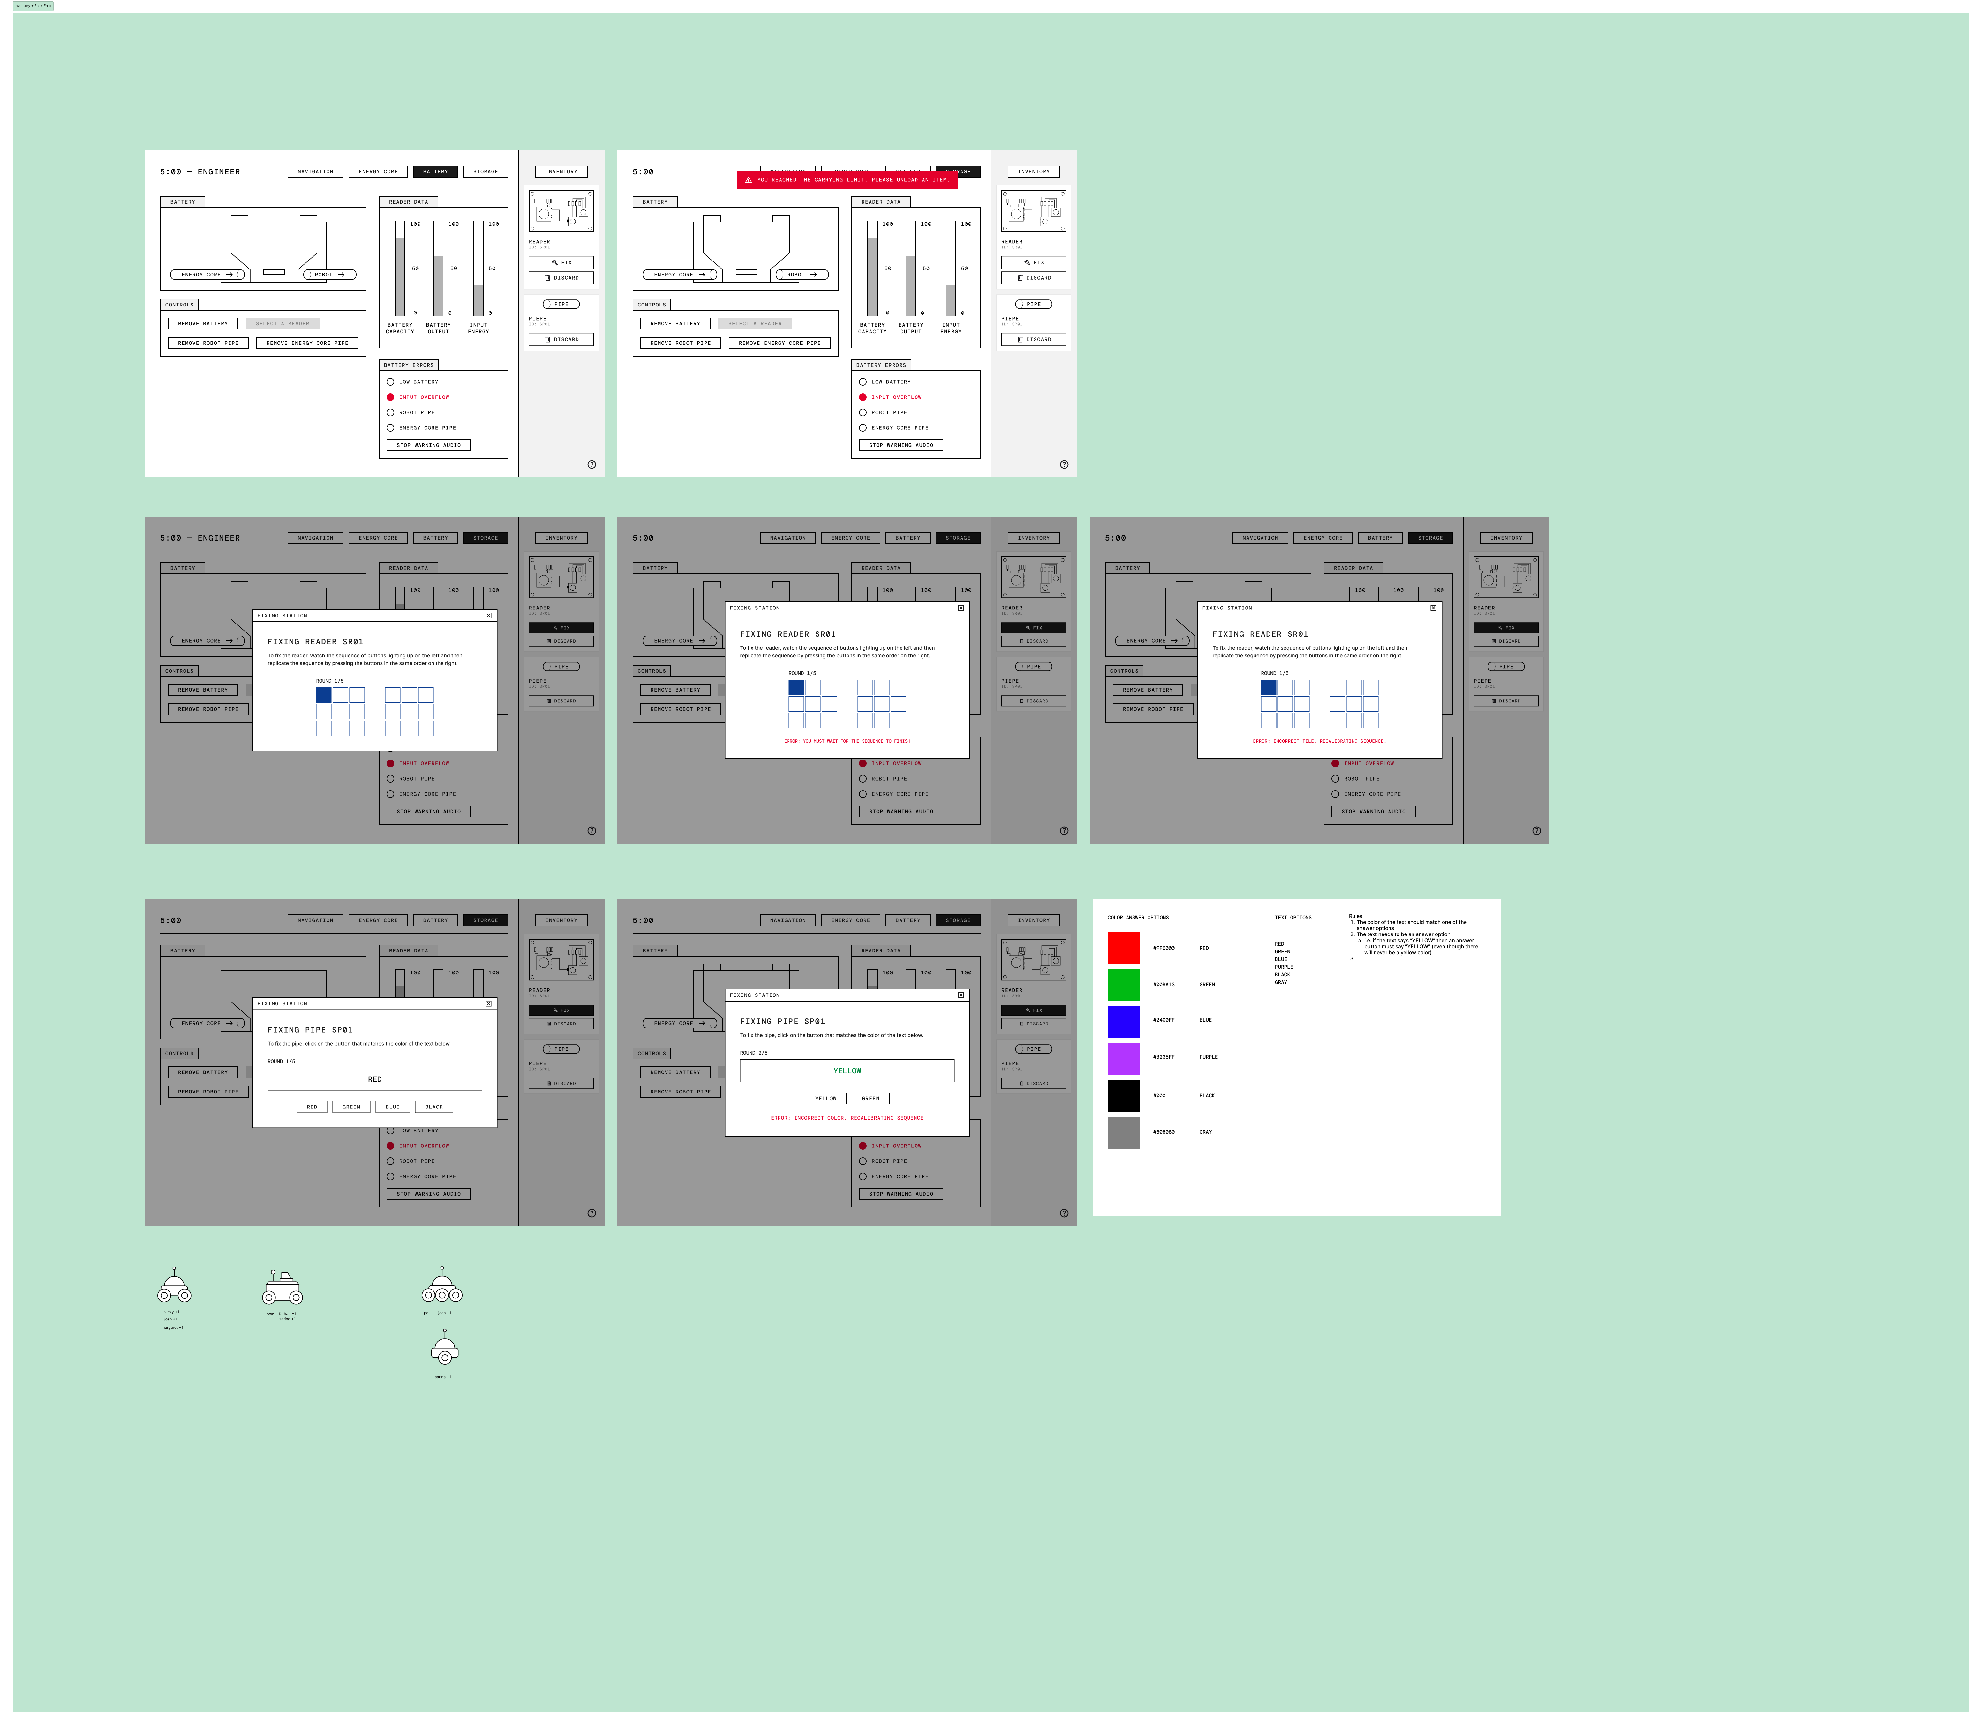Select the boxy rover robot above farhan +1

[283, 1287]
